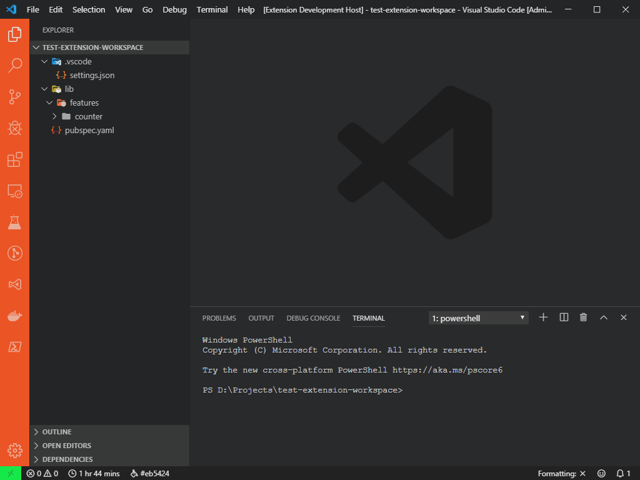This screenshot has height=480, width=640.
Task: Open the powershell terminal selector dropdown
Action: [478, 318]
